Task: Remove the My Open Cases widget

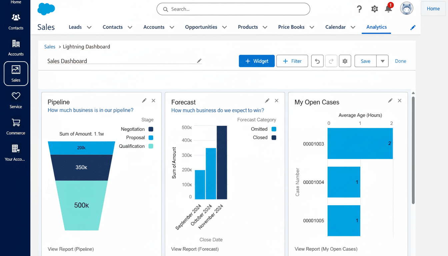Action: coord(399,100)
